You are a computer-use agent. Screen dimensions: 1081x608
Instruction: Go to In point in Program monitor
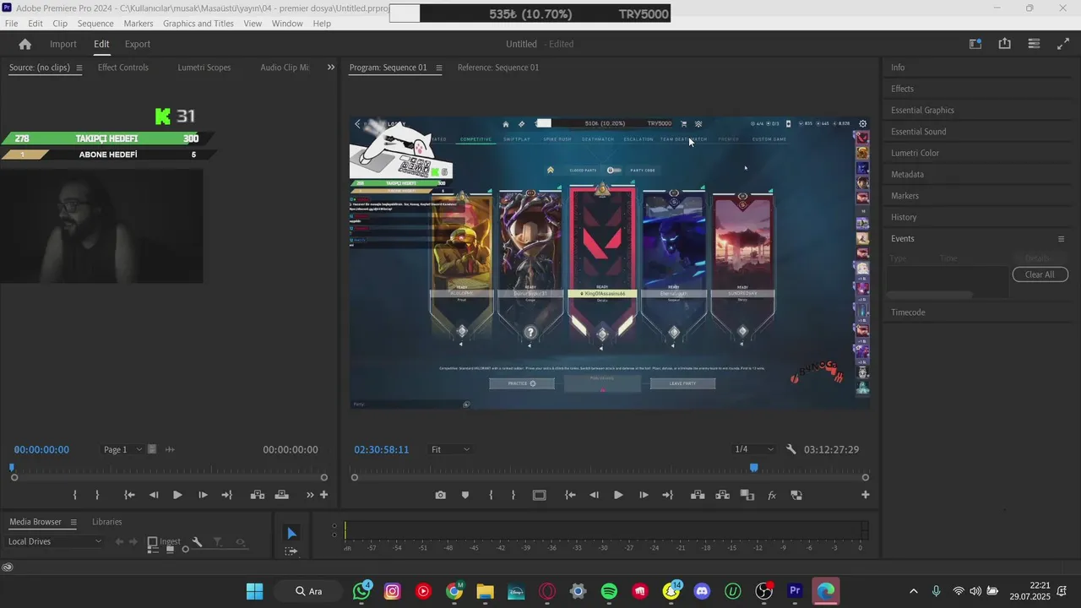570,495
